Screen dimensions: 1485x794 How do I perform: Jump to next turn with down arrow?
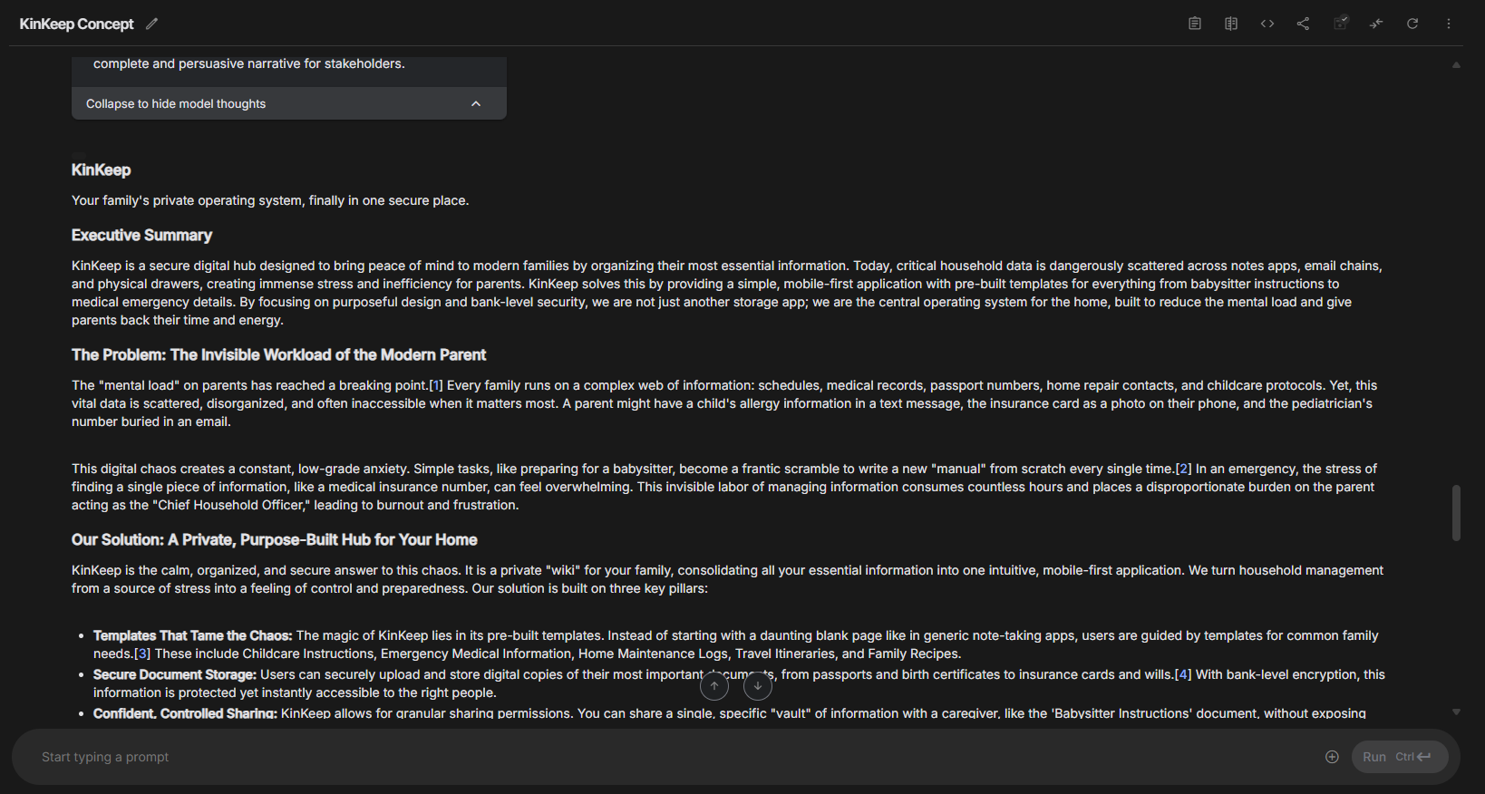pyautogui.click(x=758, y=686)
